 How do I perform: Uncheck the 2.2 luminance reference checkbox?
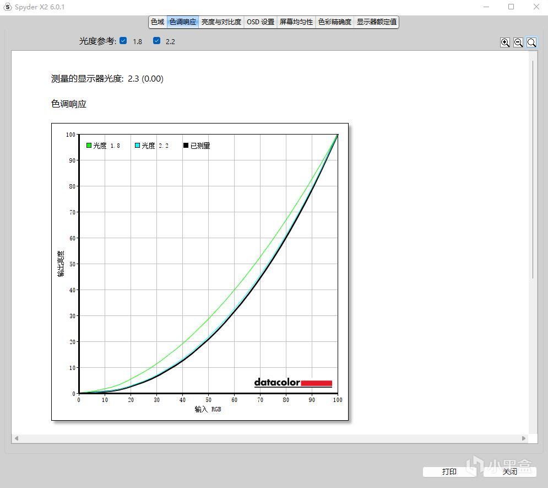(157, 40)
